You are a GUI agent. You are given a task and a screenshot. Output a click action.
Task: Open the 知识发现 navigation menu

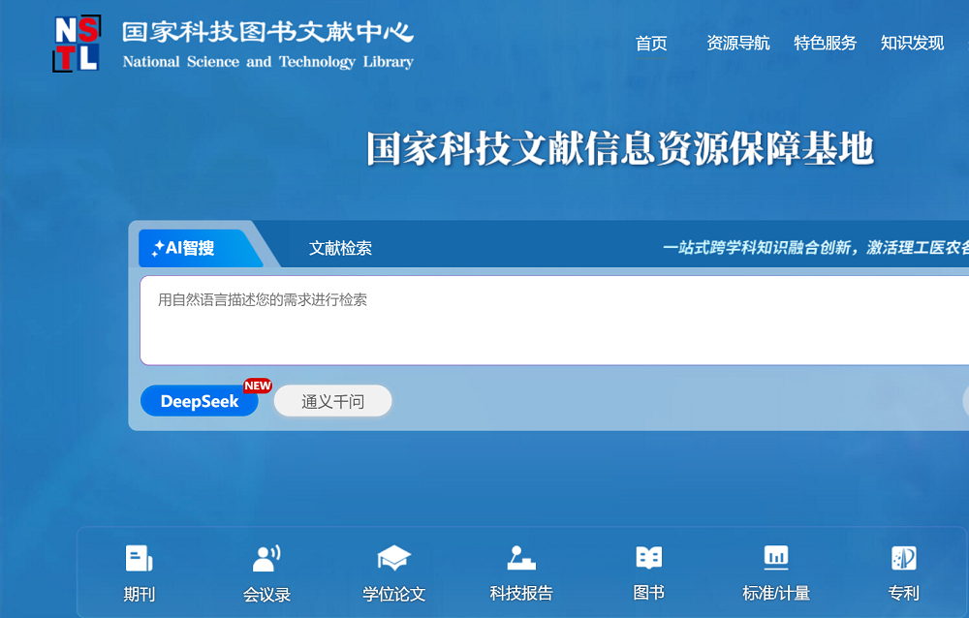point(912,44)
